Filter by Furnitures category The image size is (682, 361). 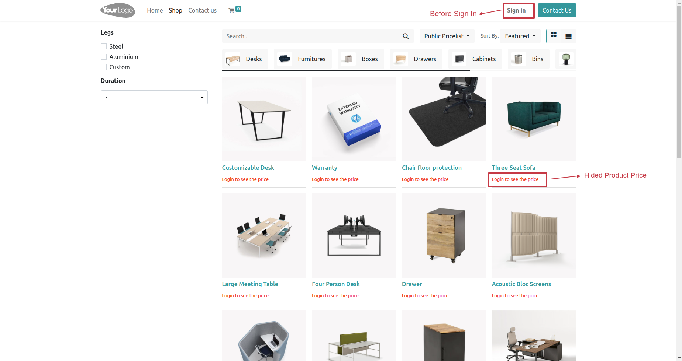point(303,59)
